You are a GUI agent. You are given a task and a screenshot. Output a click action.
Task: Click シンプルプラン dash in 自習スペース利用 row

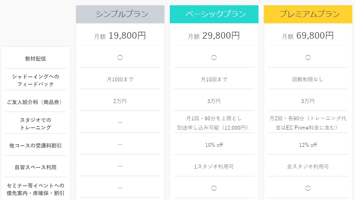(120, 166)
